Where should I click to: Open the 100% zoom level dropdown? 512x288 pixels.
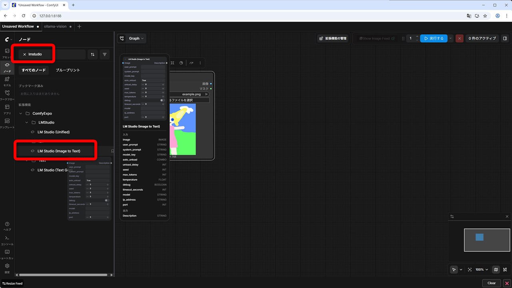[482, 270]
